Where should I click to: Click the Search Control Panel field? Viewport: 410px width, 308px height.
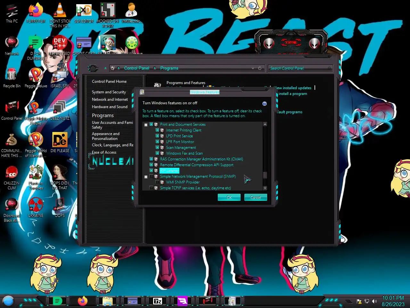tap(300, 68)
